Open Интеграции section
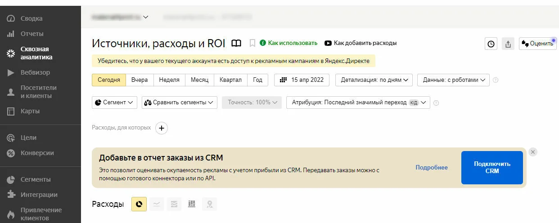The height and width of the screenshot is (223, 559). [x=39, y=195]
